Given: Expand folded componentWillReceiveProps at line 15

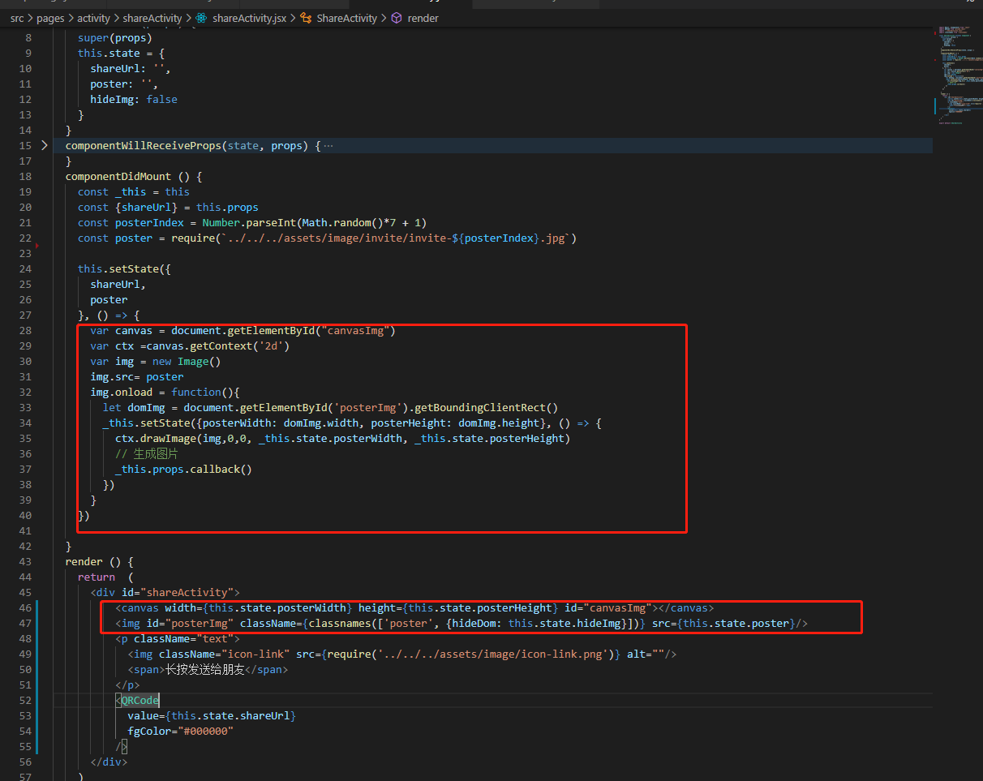Looking at the screenshot, I should coord(44,145).
